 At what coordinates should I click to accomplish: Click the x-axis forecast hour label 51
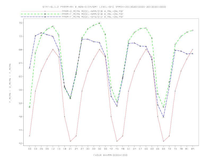pos(129,149)
